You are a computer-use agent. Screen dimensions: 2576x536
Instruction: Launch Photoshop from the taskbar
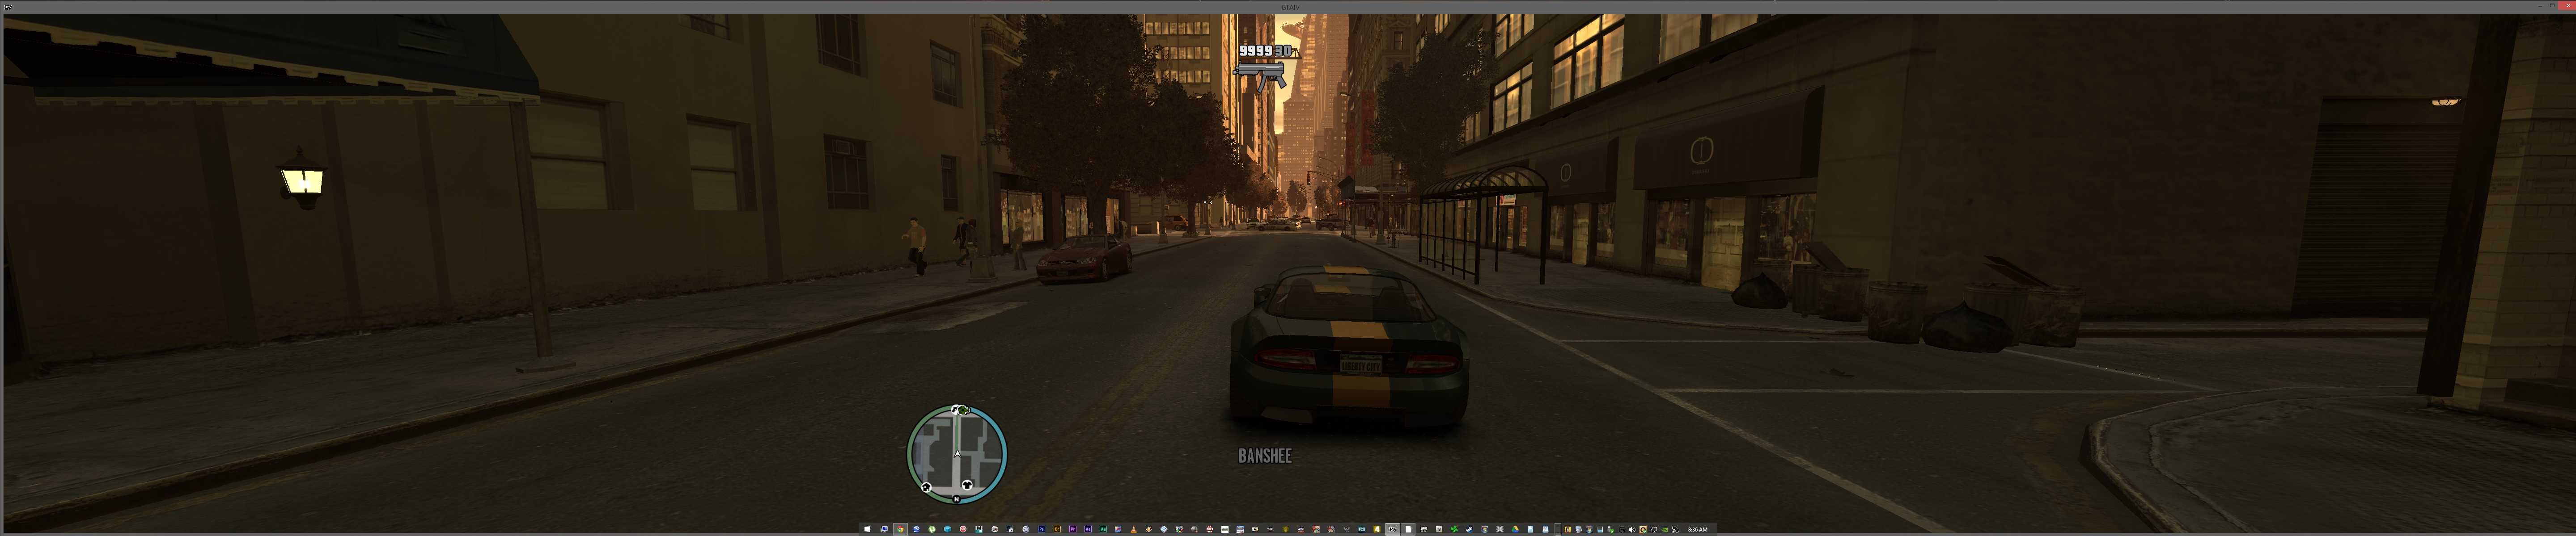[1042, 529]
